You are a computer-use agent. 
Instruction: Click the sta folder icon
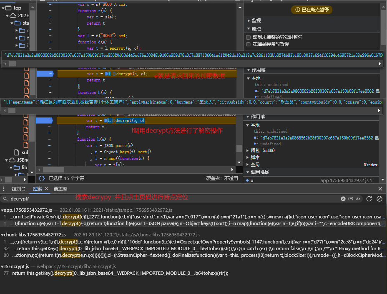pyautogui.click(x=18, y=23)
